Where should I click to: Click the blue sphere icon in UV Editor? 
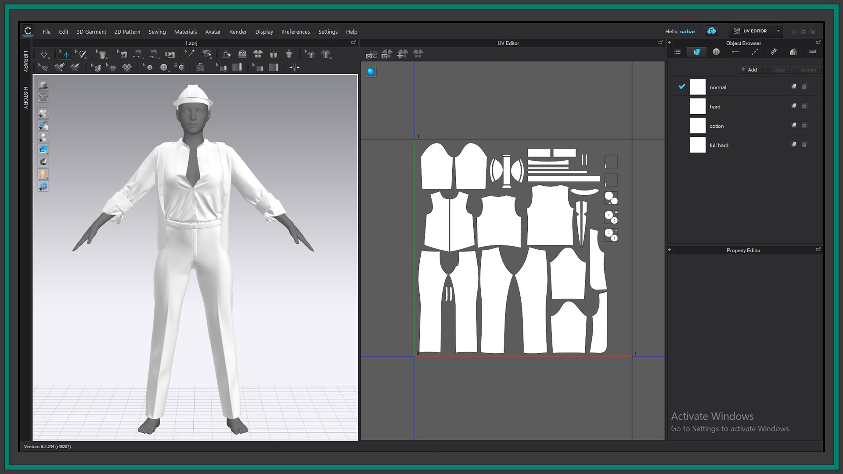point(371,72)
